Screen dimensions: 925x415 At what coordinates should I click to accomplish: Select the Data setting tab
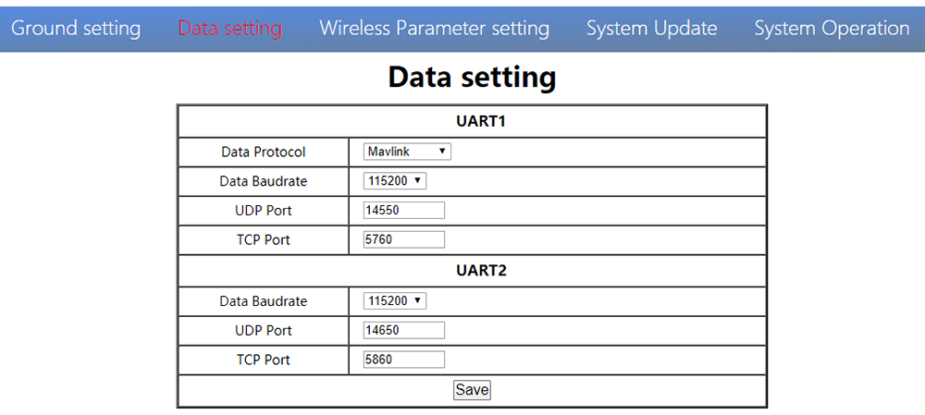point(229,28)
